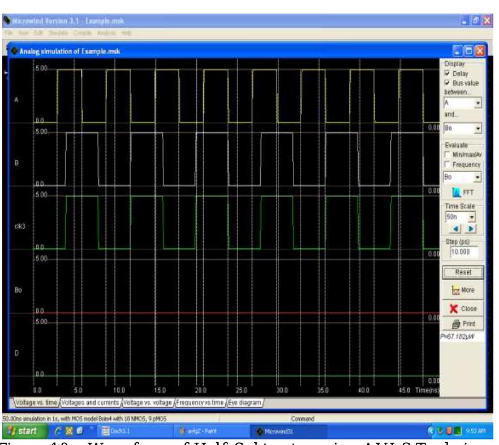Toggle the Bus value checkbox

pyautogui.click(x=447, y=83)
